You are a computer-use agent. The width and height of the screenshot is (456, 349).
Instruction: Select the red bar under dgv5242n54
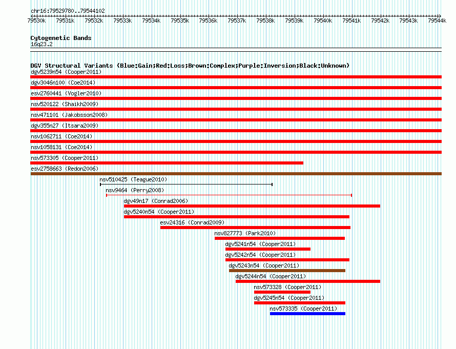(287, 260)
